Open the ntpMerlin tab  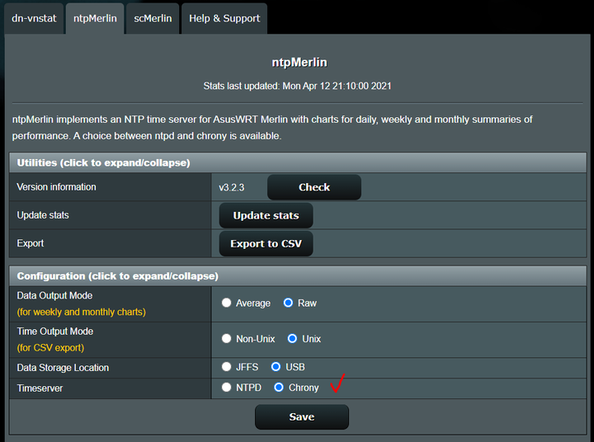click(x=95, y=19)
